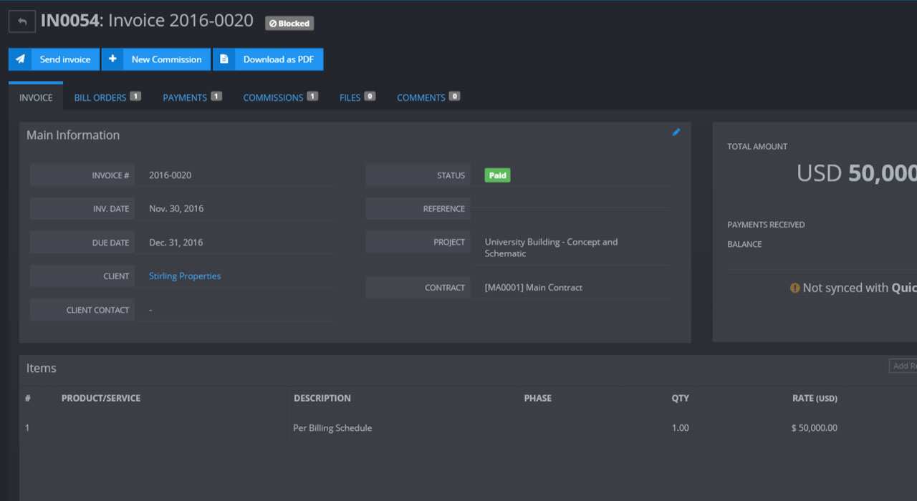Click contract value [MA0001] Main Contract
This screenshot has width=917, height=501.
534,288
